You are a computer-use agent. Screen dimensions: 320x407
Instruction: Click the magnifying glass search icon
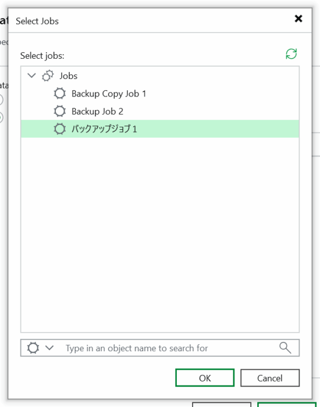[x=285, y=348]
